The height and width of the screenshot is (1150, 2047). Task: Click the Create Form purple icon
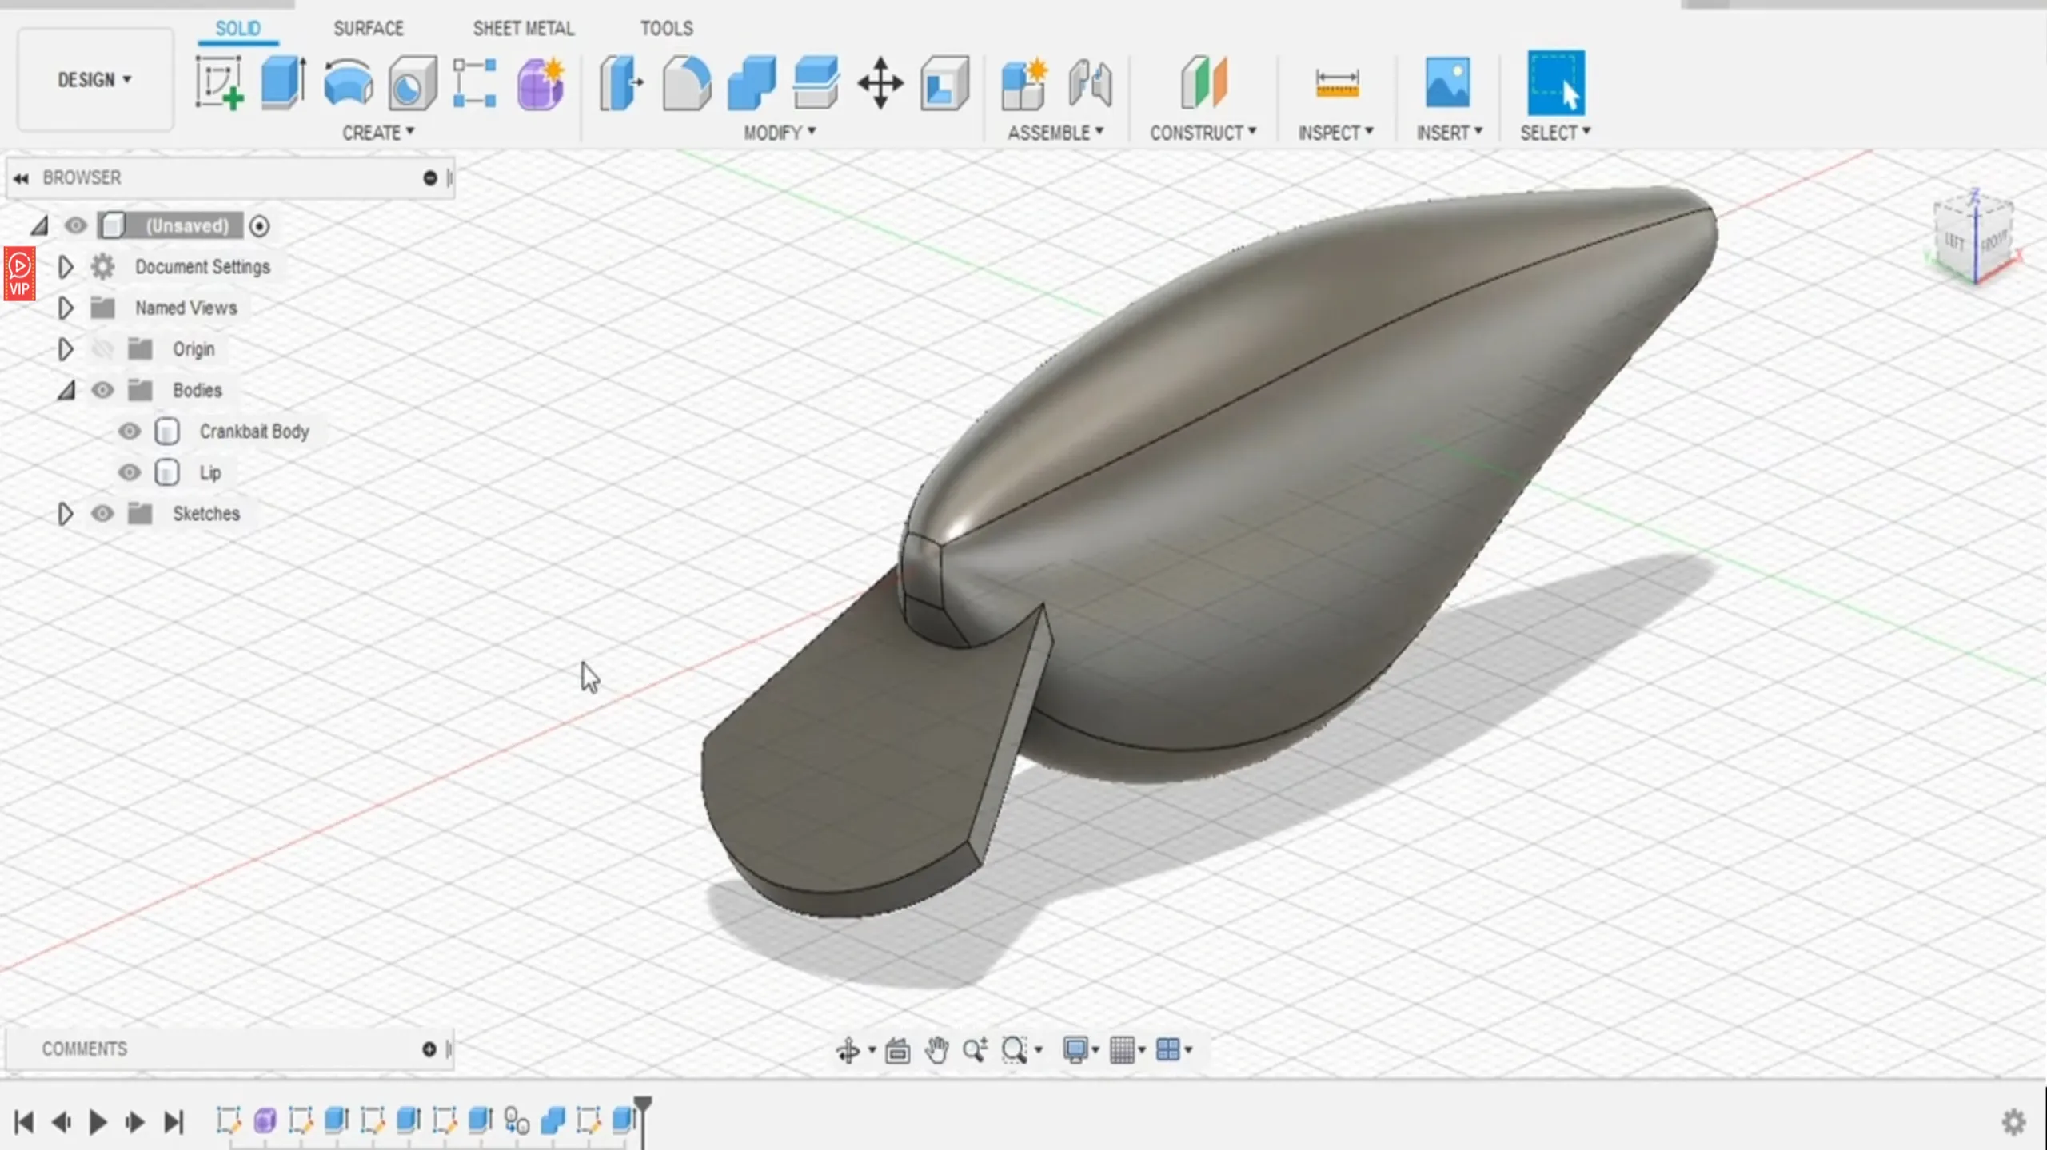click(x=541, y=82)
